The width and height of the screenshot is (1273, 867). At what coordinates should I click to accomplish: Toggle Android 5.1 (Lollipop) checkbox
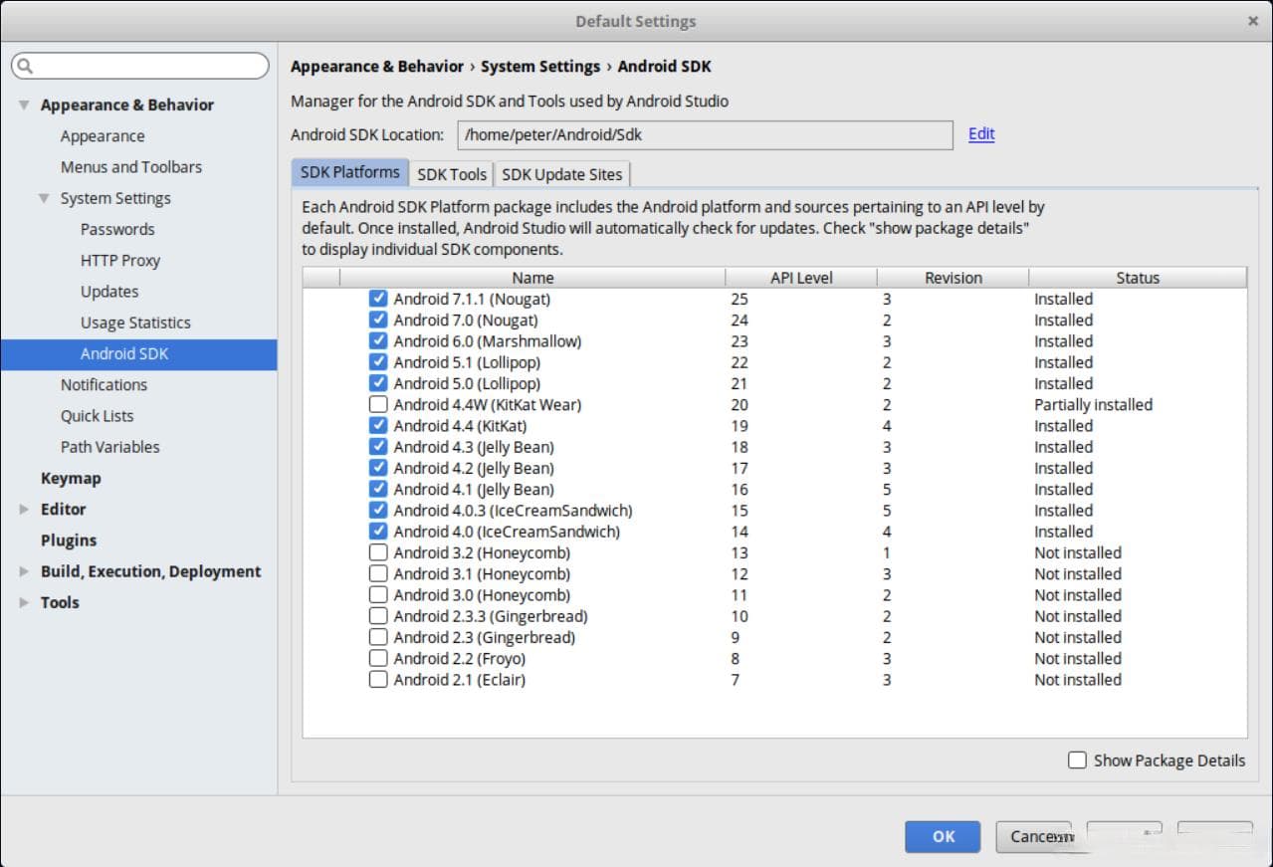pyautogui.click(x=378, y=362)
